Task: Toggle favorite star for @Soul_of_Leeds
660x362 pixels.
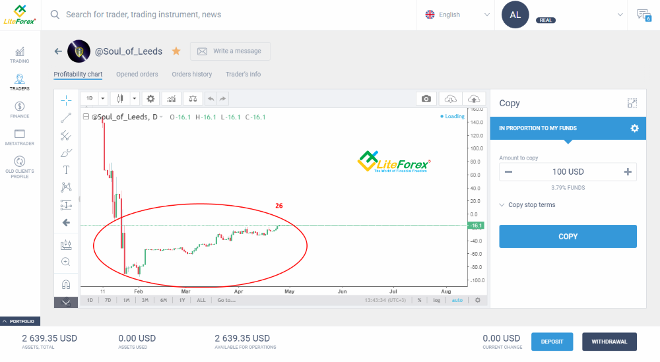Action: [x=176, y=51]
